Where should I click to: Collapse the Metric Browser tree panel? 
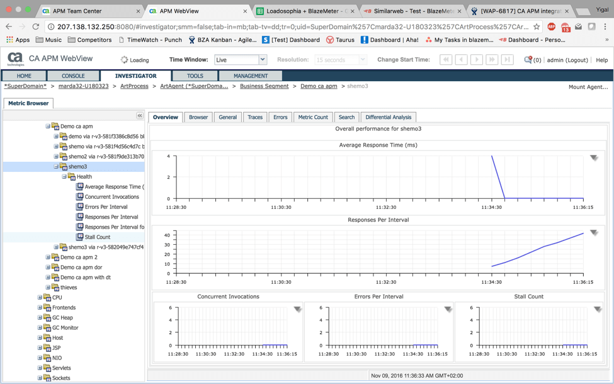pyautogui.click(x=140, y=115)
